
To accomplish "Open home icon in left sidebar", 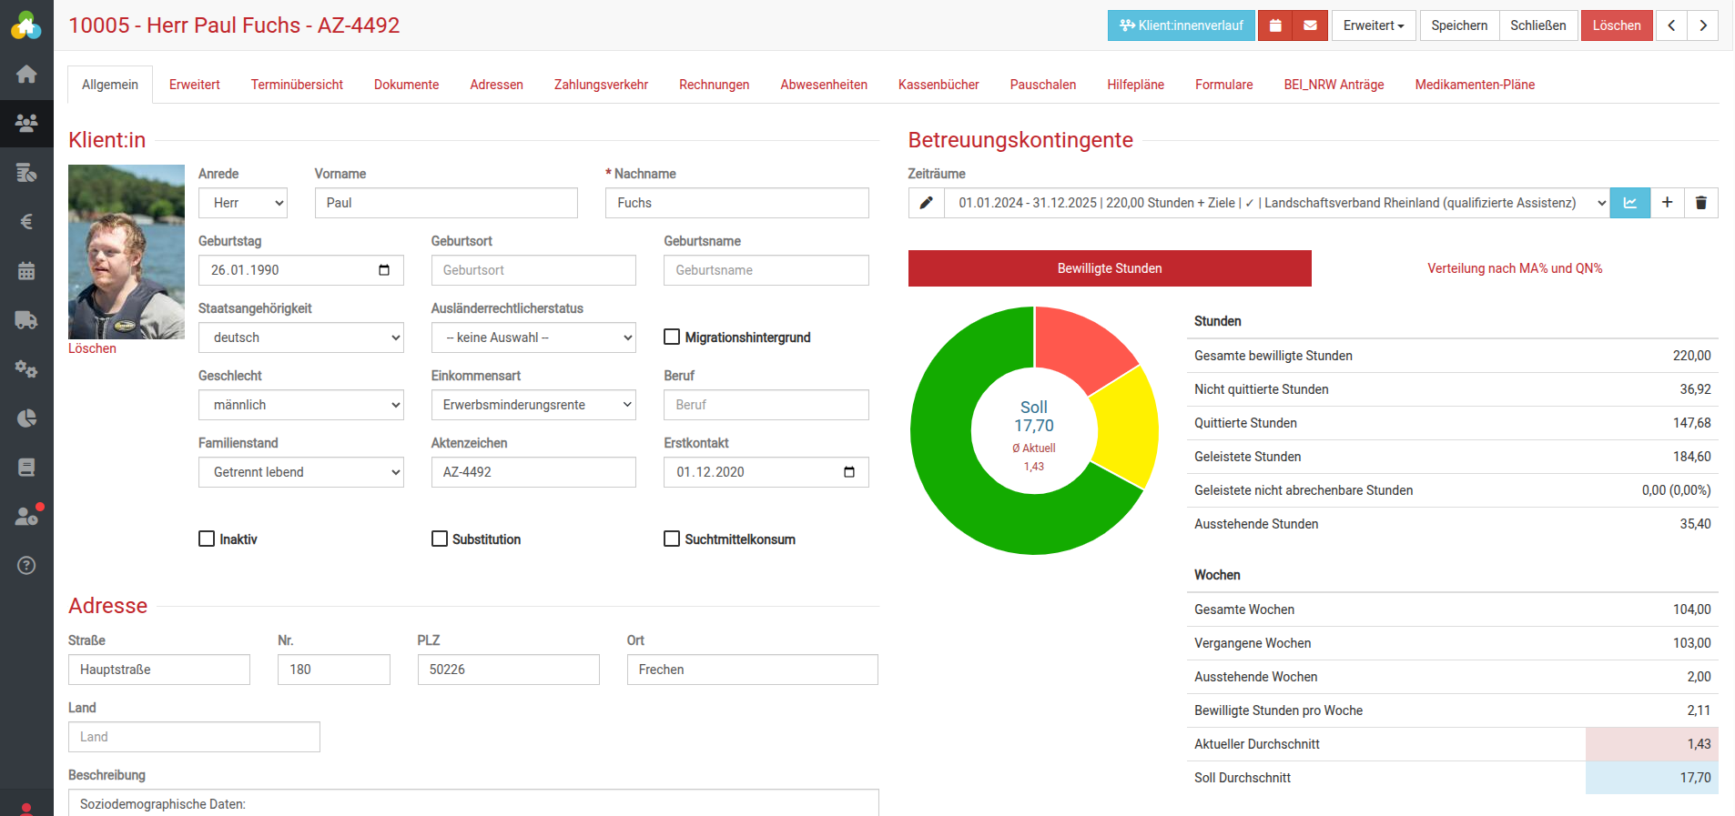I will coord(26,75).
